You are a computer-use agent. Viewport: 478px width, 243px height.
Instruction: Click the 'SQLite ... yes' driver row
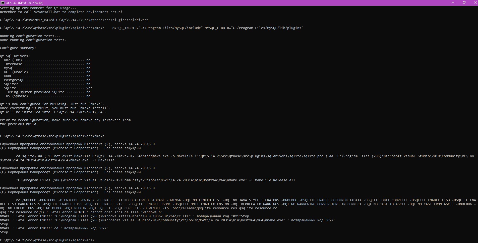[x=48, y=88]
